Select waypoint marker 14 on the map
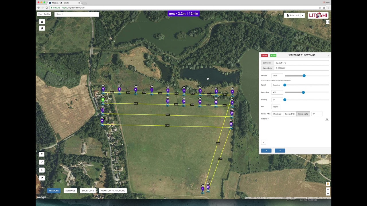The image size is (367, 206). pos(200,102)
